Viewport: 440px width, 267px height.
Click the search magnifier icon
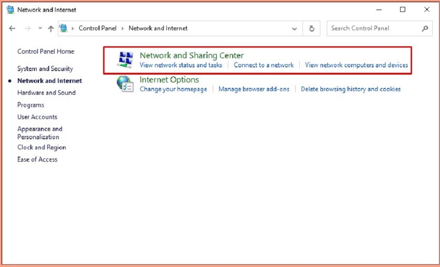425,28
